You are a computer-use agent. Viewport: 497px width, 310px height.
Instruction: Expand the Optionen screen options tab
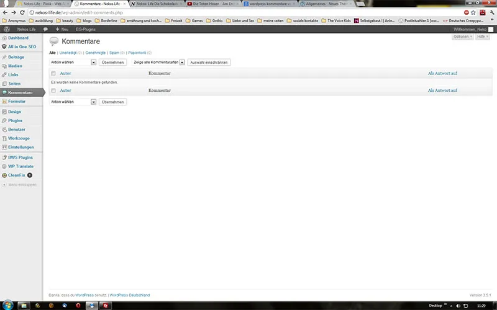coord(462,37)
